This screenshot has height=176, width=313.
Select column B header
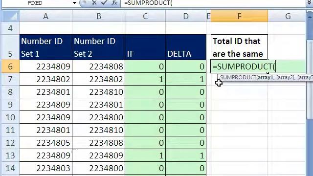99,16
